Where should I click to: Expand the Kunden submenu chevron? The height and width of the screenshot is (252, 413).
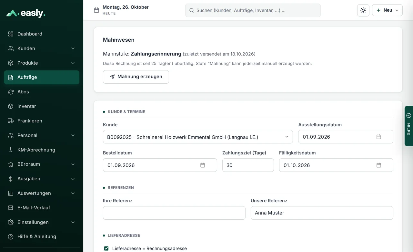click(73, 48)
